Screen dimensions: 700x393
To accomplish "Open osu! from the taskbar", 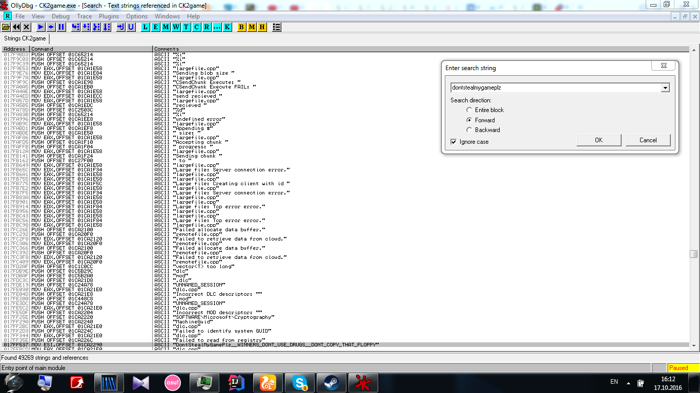I will coord(173,382).
